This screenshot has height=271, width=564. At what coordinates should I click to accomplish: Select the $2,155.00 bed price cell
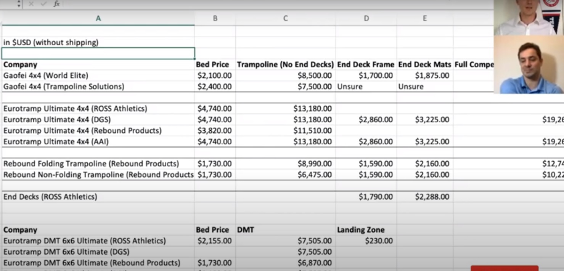(x=215, y=241)
